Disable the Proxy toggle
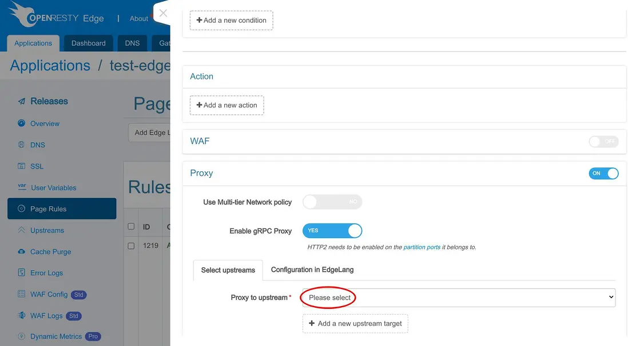This screenshot has height=346, width=628. click(603, 173)
